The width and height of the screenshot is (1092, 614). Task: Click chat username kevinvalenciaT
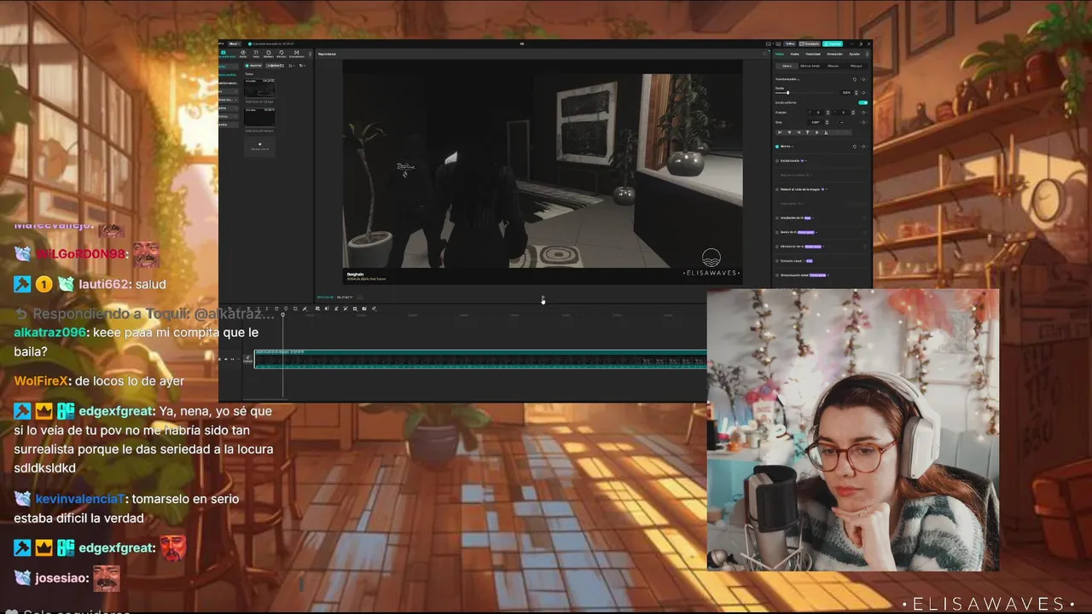click(x=80, y=499)
